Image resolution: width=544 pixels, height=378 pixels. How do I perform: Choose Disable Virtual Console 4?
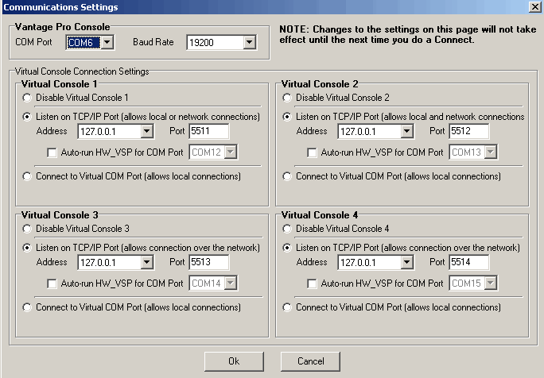(x=289, y=229)
